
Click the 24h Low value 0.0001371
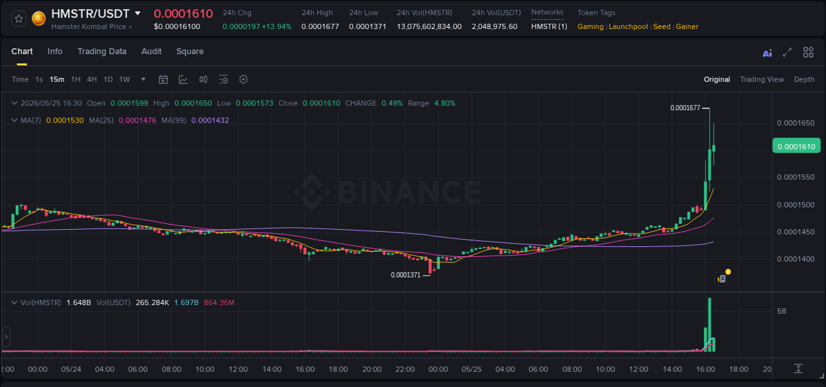click(x=367, y=26)
